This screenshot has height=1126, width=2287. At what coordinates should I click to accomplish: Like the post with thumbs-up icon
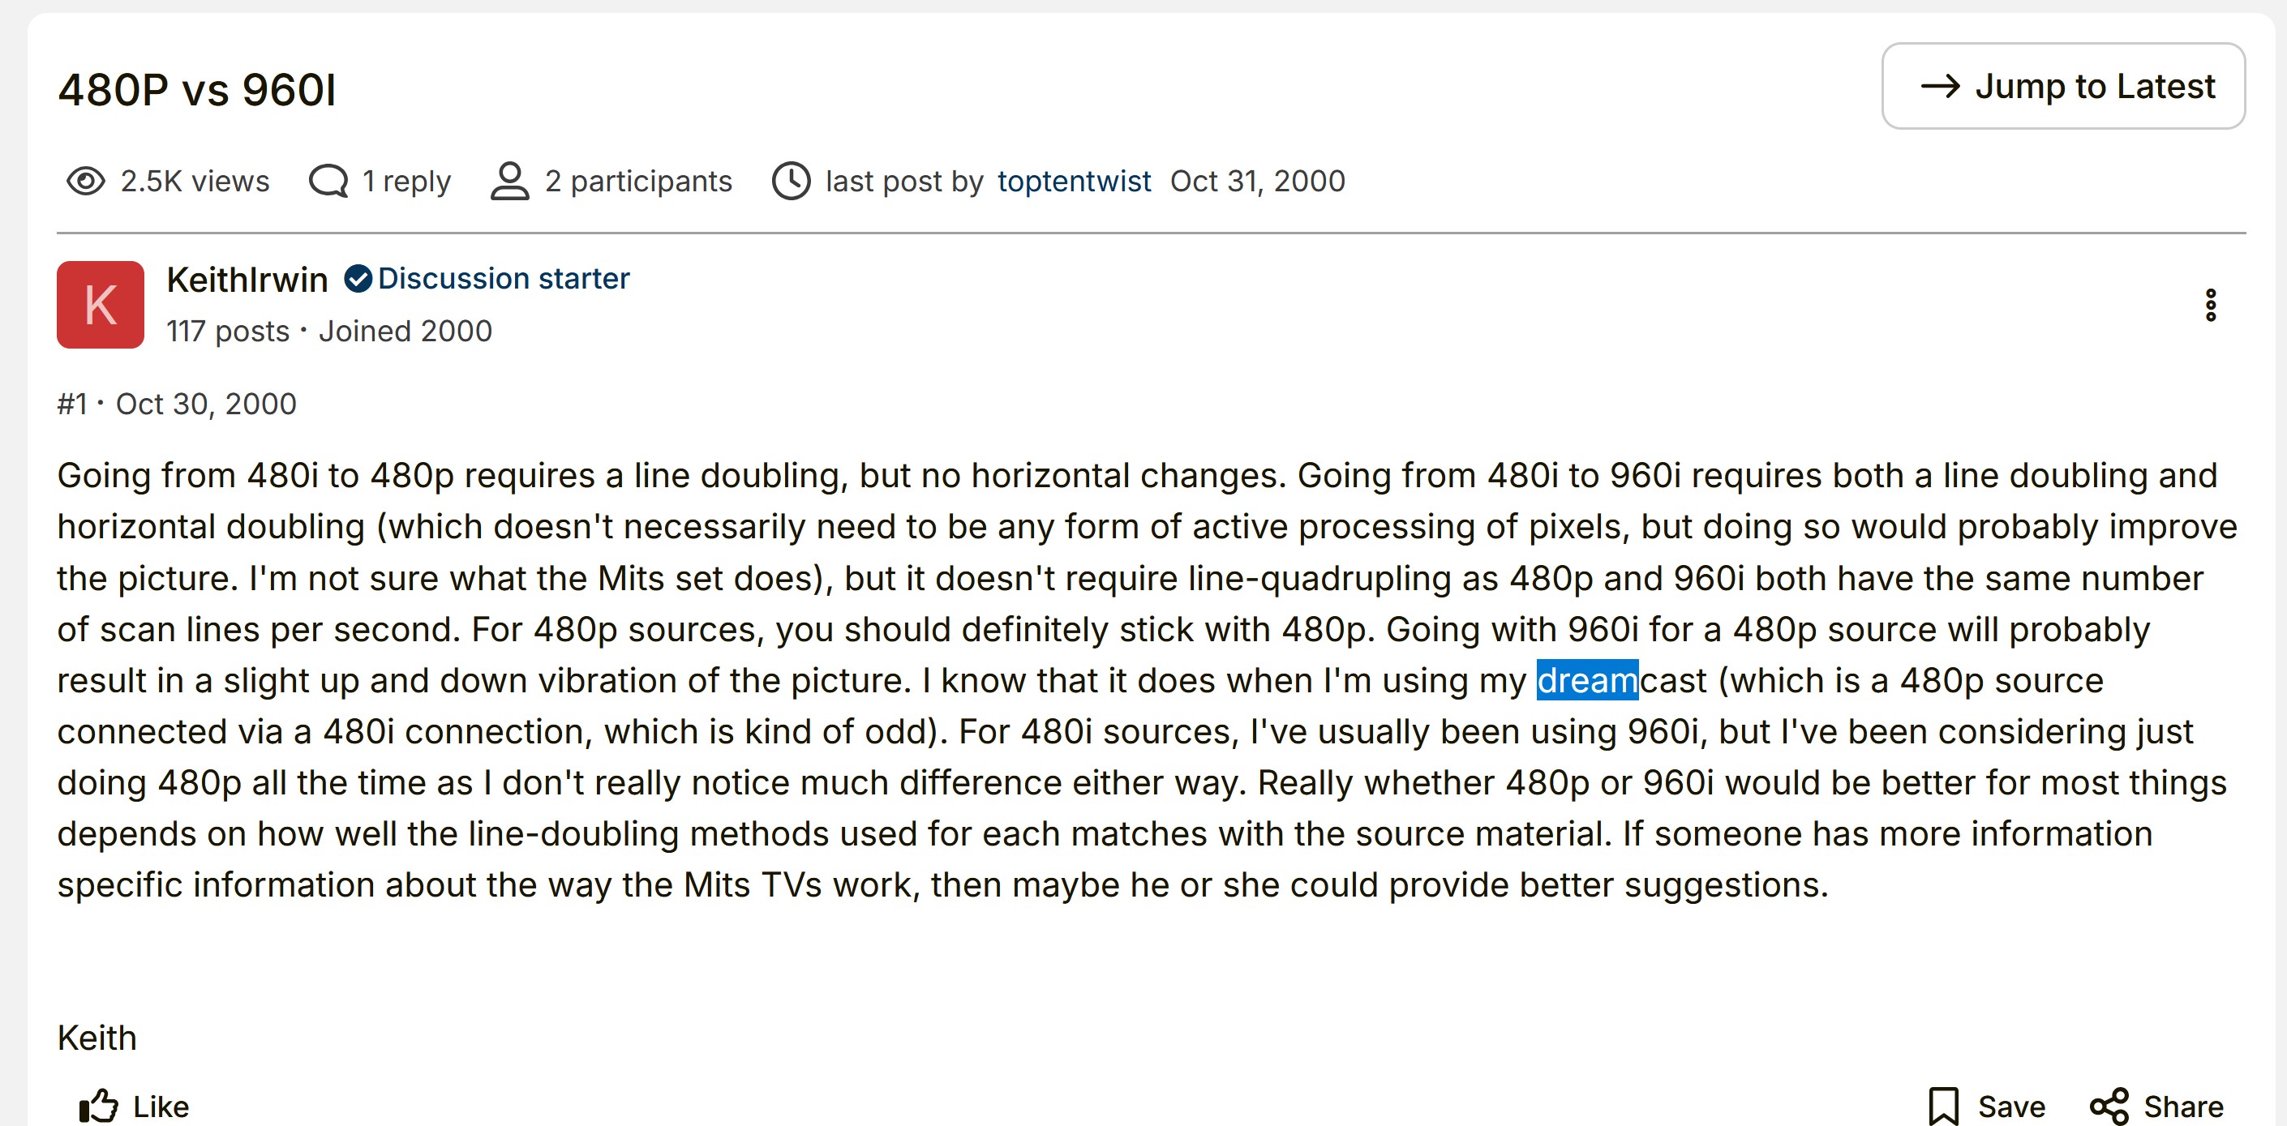100,1106
